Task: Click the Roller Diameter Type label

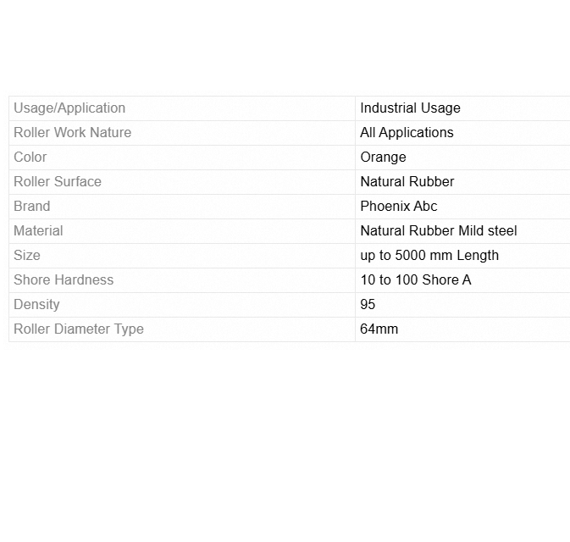Action: [79, 329]
